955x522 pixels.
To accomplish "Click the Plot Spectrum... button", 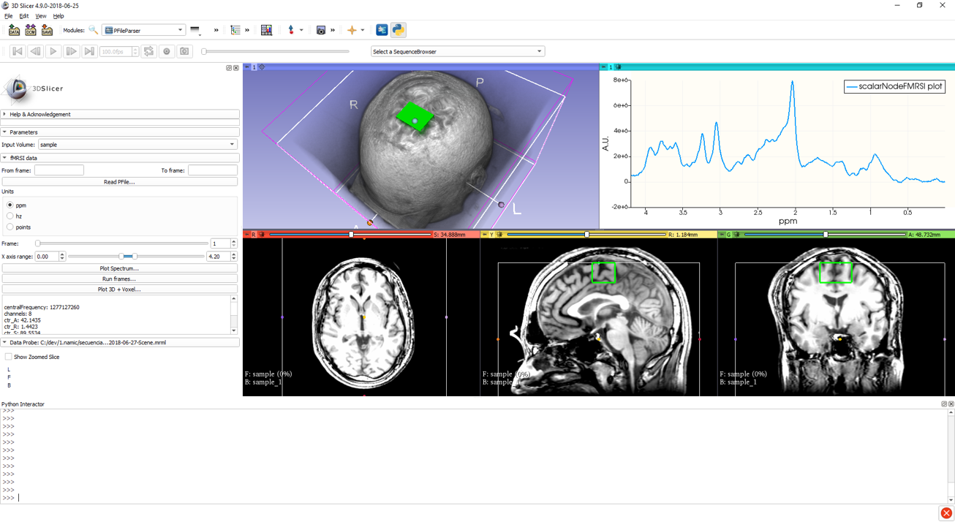I will [119, 268].
